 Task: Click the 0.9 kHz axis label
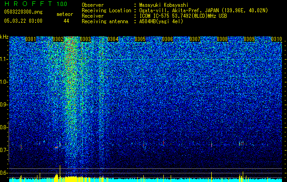click(x=4, y=105)
